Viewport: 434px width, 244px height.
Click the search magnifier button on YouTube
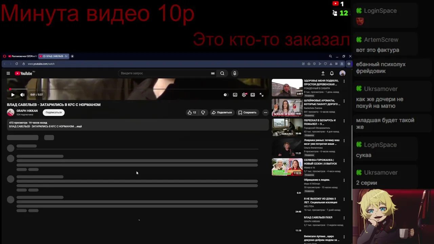point(222,73)
